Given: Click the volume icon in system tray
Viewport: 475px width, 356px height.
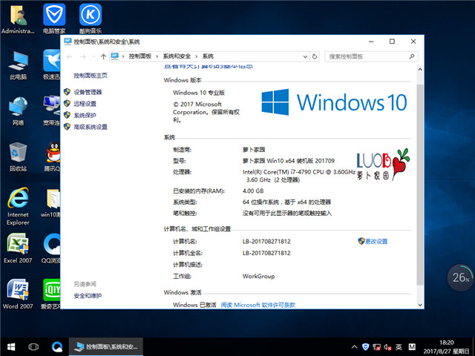Looking at the screenshot, I should (388, 346).
